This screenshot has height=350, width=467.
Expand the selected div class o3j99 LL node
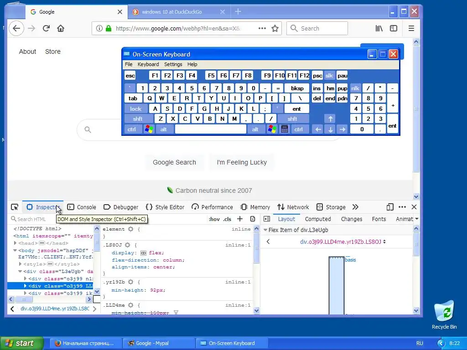pyautogui.click(x=25, y=286)
